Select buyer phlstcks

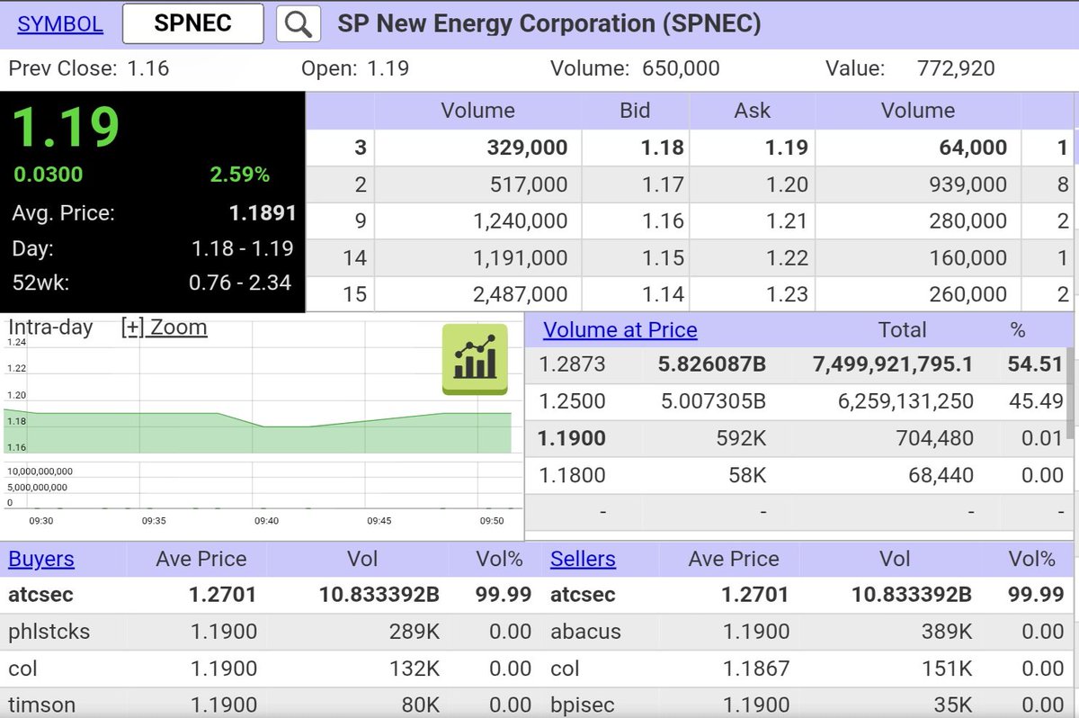[49, 632]
